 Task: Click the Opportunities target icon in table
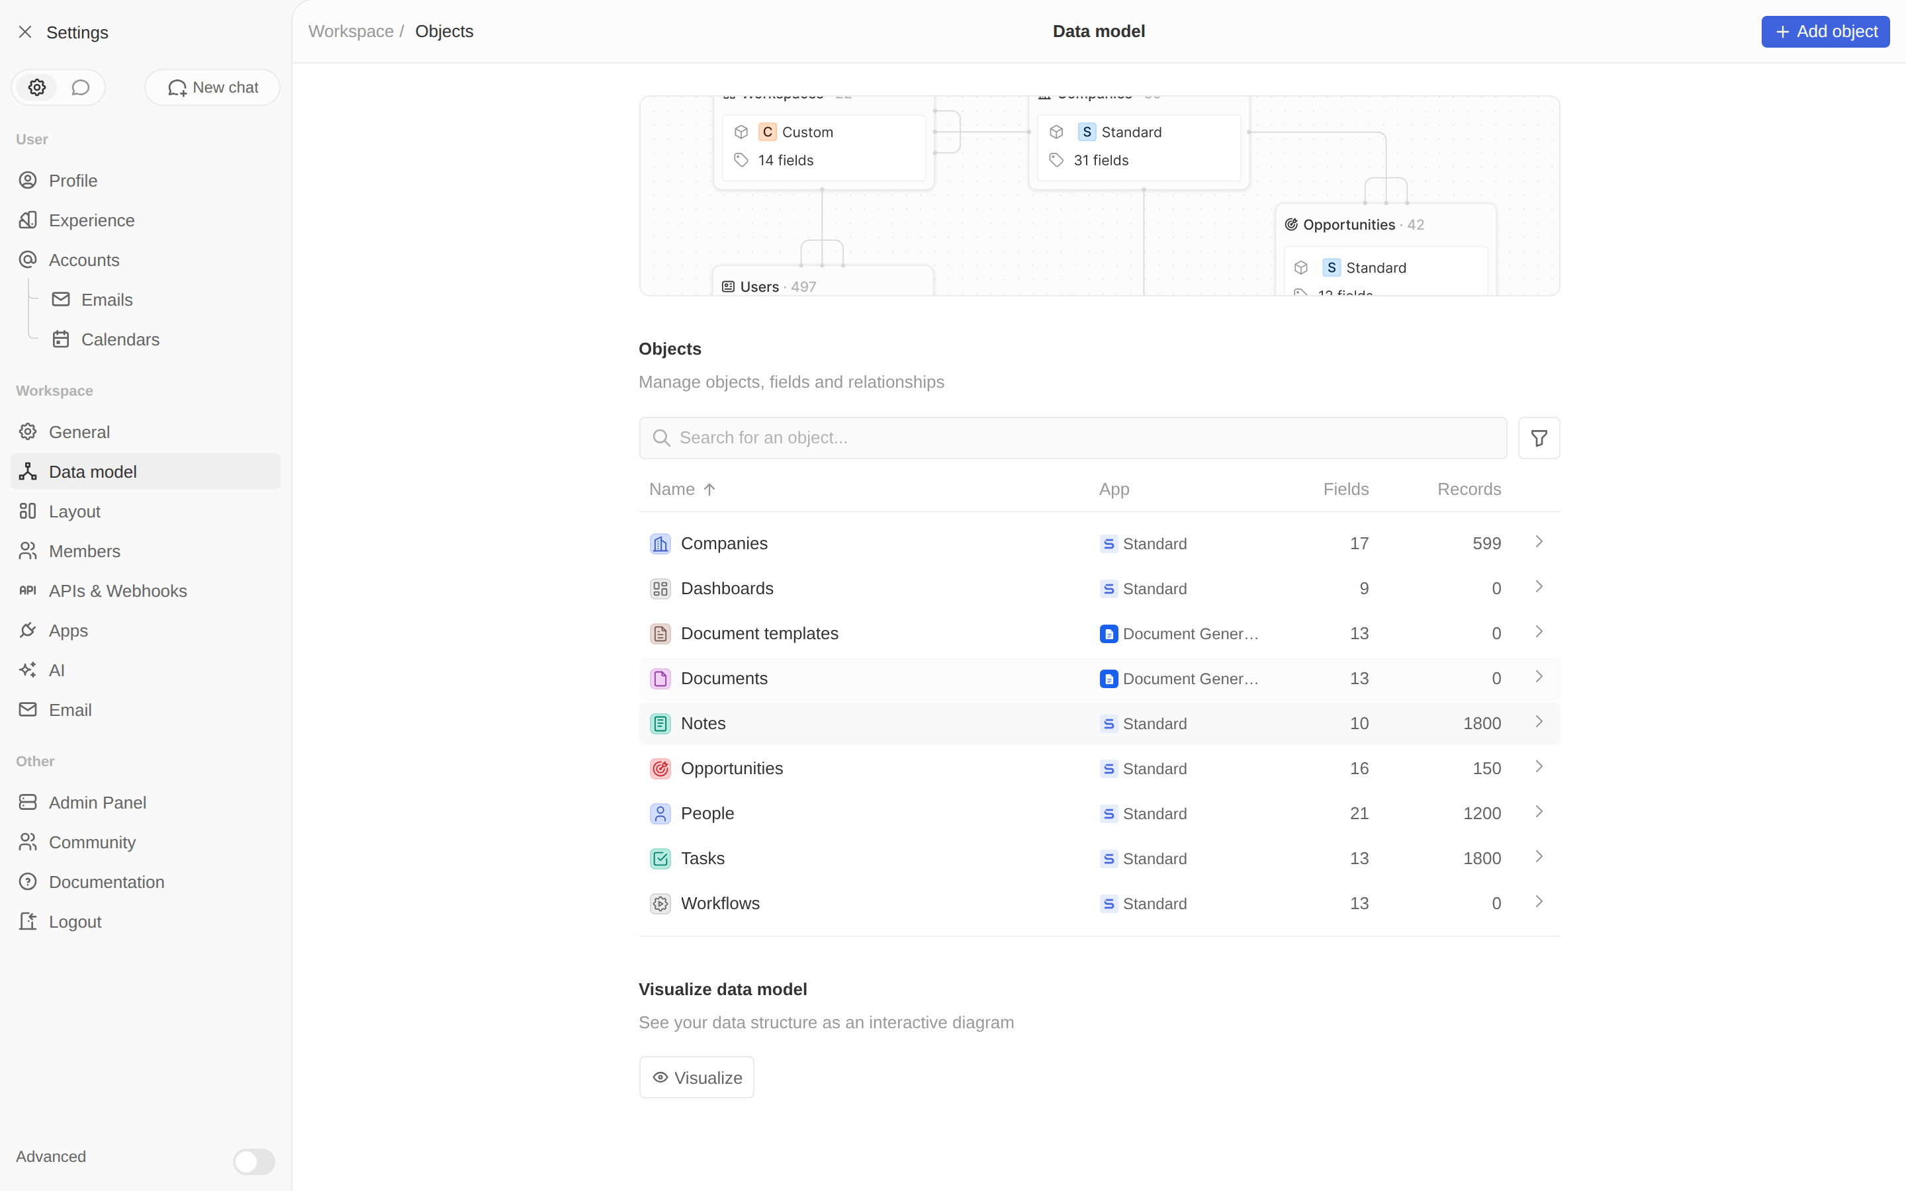click(660, 768)
